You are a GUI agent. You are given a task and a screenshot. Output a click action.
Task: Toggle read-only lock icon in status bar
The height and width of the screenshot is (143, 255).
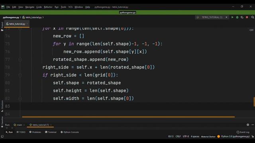pos(253,137)
